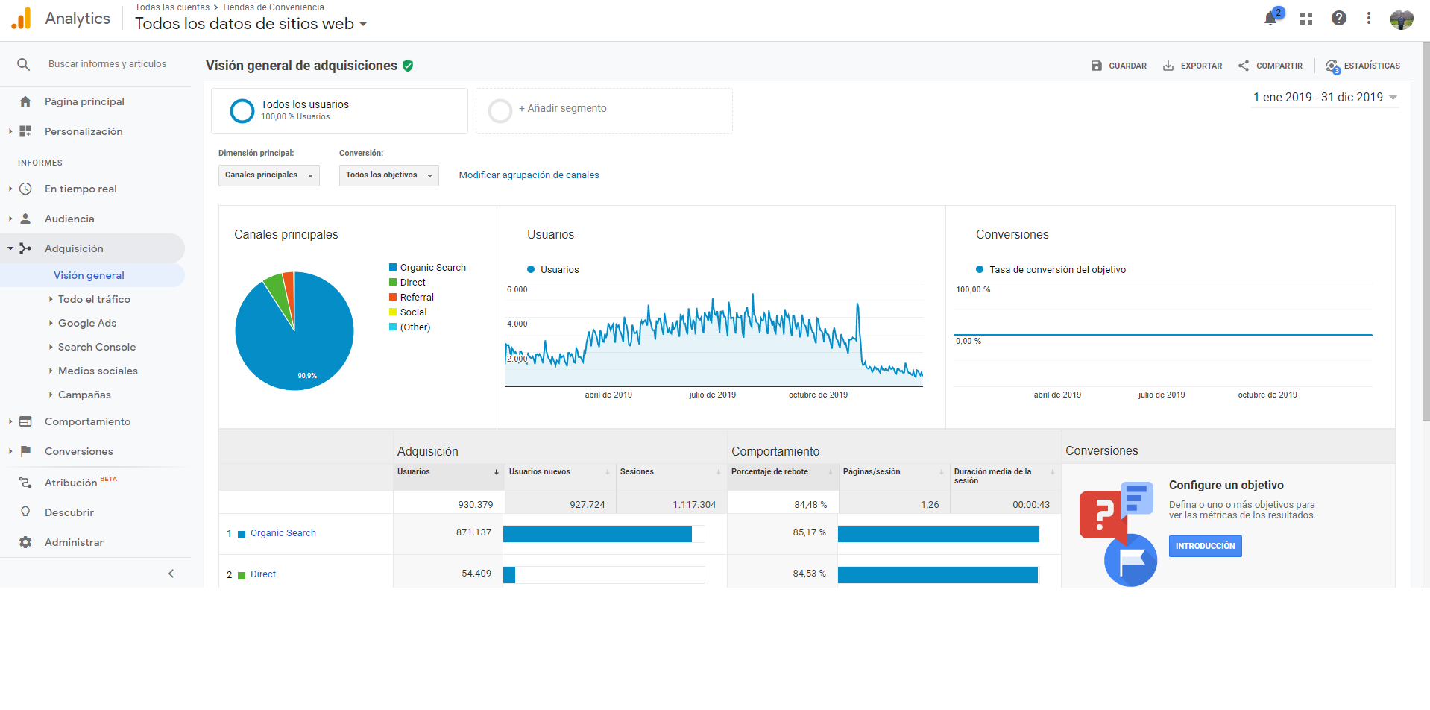1430x710 pixels.
Task: Select the Todos los usuarios segment circle
Action: point(242,111)
